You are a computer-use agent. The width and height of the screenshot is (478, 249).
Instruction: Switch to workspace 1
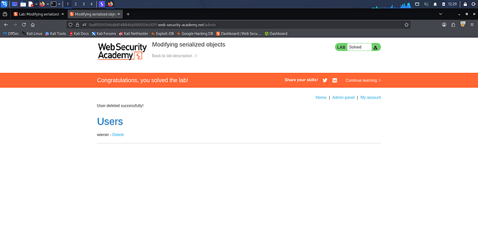[x=68, y=4]
